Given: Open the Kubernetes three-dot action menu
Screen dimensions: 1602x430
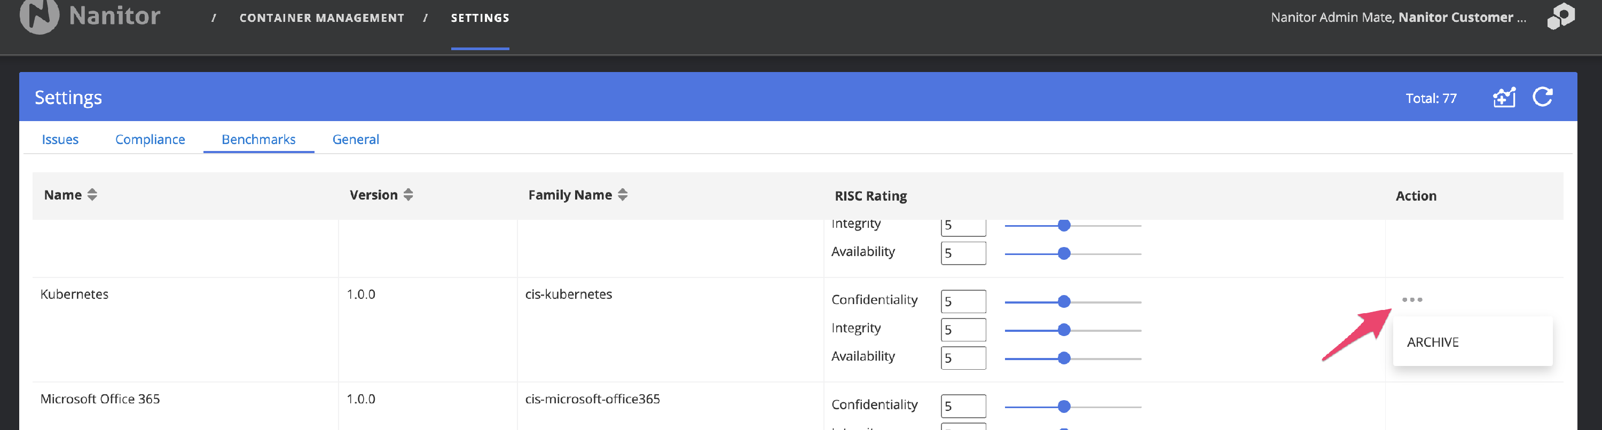Looking at the screenshot, I should (1412, 299).
